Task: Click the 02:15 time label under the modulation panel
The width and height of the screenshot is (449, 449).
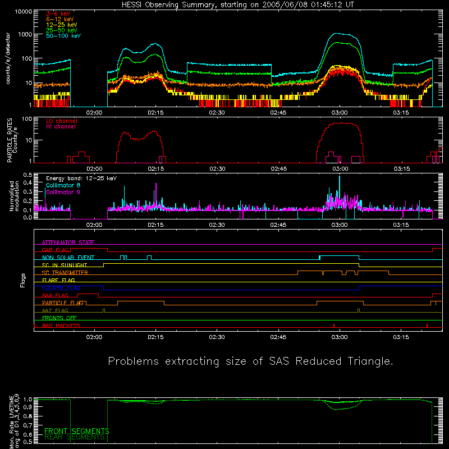Action: click(155, 225)
